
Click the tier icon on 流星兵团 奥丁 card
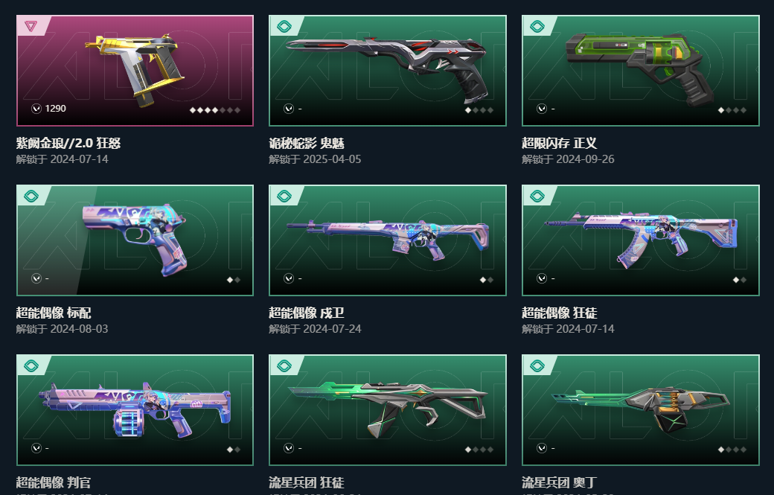(x=537, y=365)
